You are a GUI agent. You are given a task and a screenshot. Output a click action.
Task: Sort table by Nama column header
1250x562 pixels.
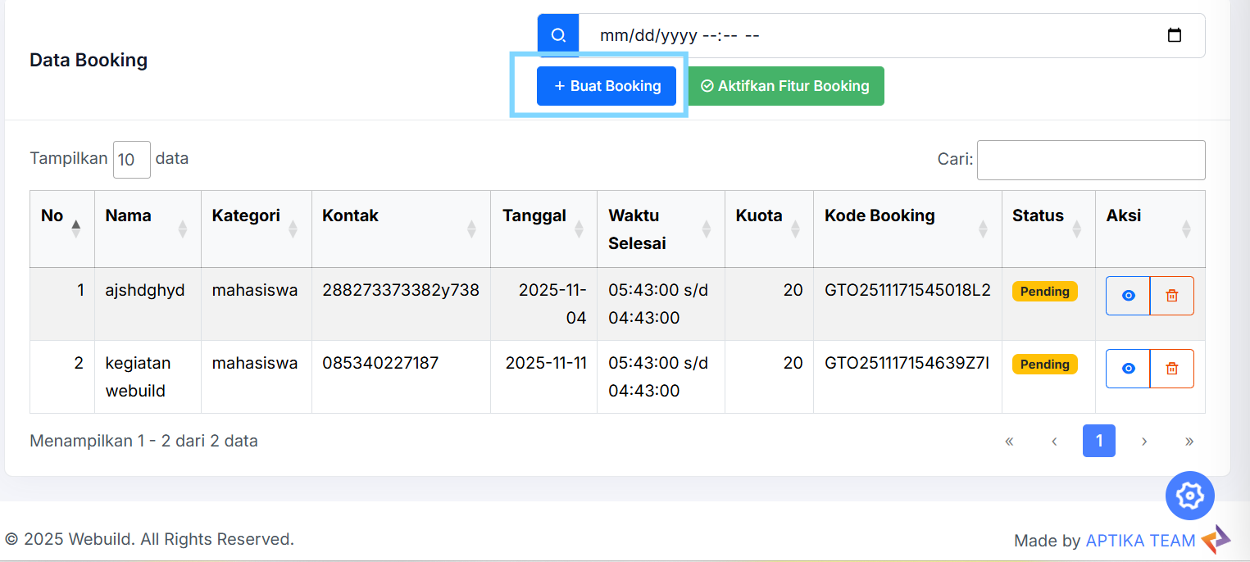(148, 229)
